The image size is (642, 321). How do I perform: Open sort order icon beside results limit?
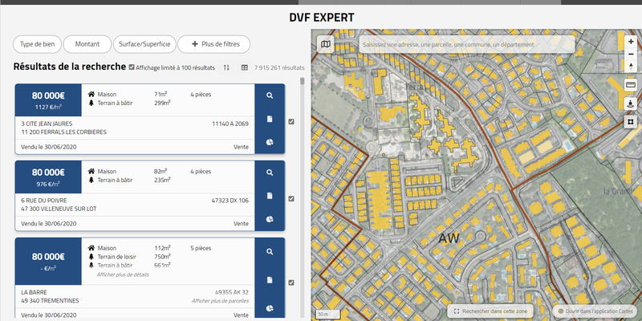click(x=226, y=67)
